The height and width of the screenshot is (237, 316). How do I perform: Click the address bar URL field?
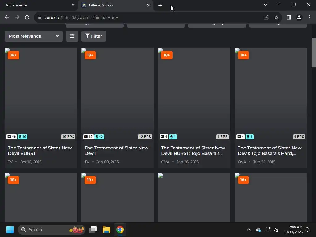tap(149, 18)
